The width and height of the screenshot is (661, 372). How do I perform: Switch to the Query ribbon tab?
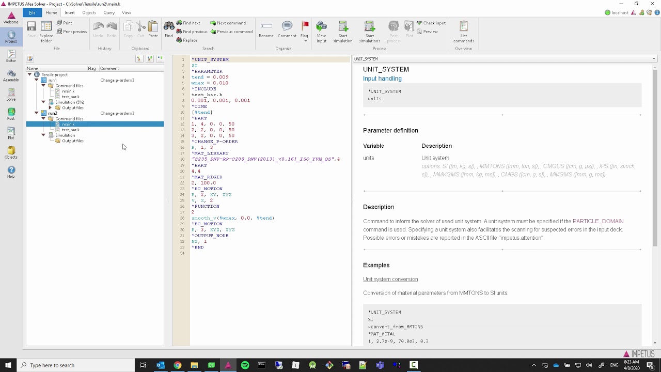pos(109,12)
